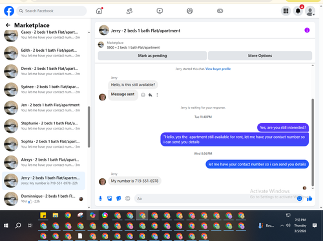Select Jerry's conversation in the list
Screen dimensions: 323x241
coord(43,181)
